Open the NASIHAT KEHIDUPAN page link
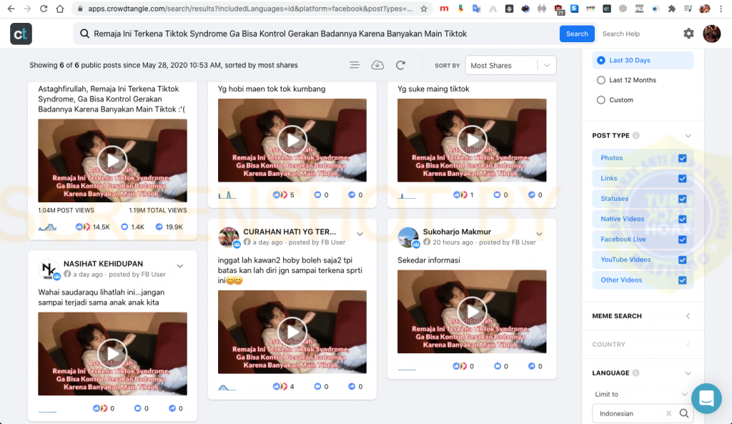732x424 pixels. click(103, 264)
